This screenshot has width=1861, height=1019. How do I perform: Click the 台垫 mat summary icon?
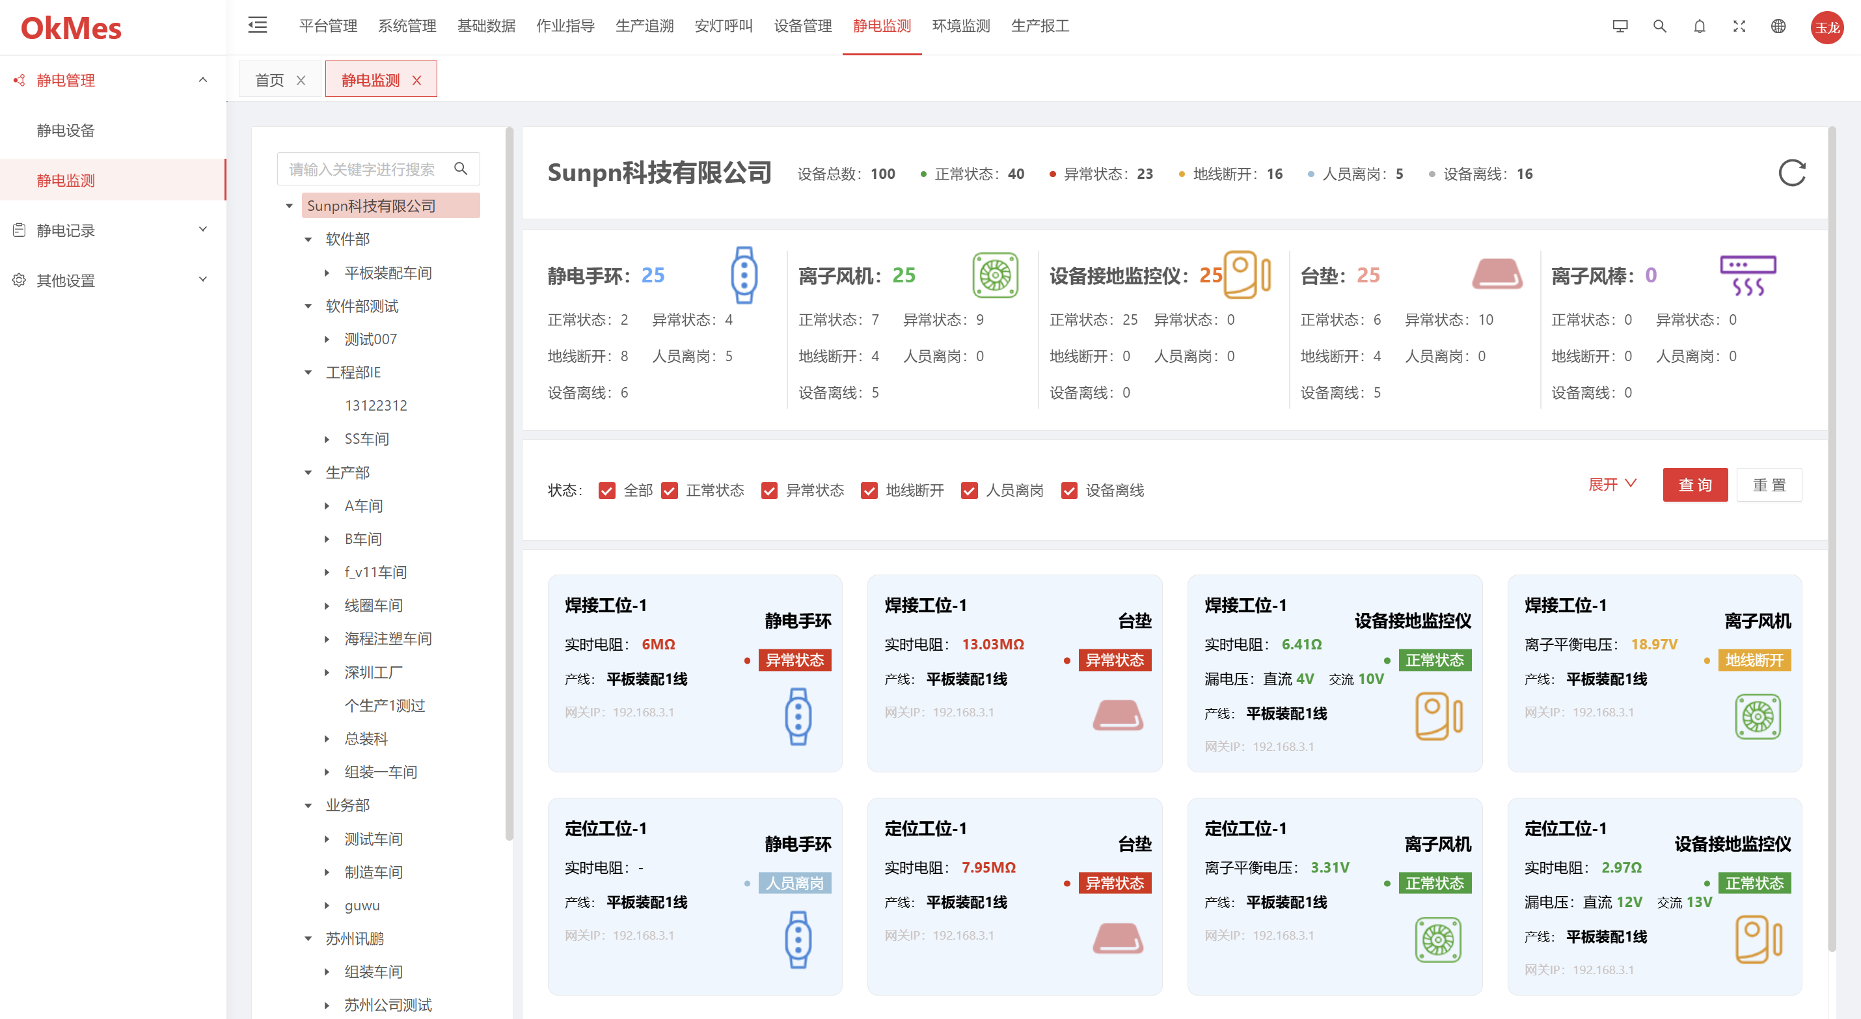coord(1497,275)
